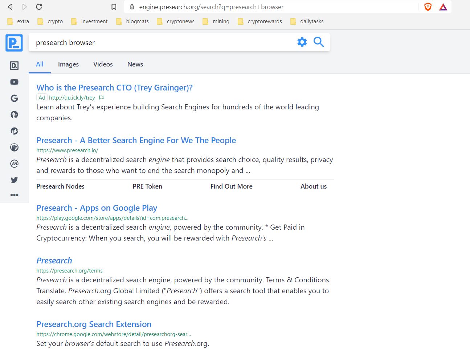Image resolution: width=470 pixels, height=355 pixels.
Task: Click the 'Ad' label badge
Action: 42,98
